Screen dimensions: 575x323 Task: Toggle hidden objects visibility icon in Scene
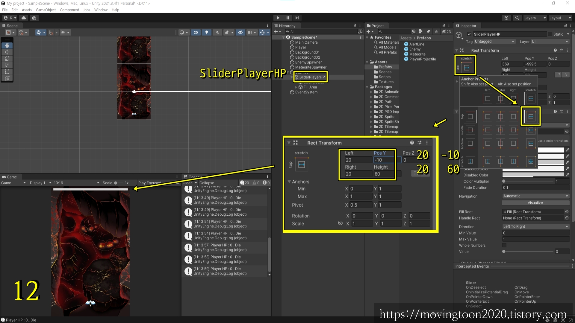pyautogui.click(x=240, y=32)
